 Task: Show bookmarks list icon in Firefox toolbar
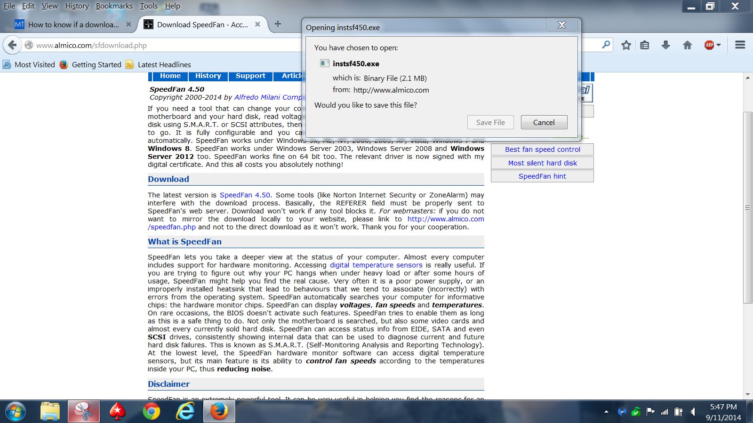tap(645, 45)
